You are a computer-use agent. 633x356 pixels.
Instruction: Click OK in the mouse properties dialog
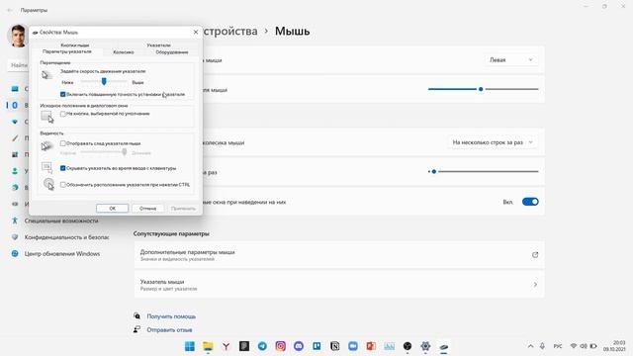[112, 209]
